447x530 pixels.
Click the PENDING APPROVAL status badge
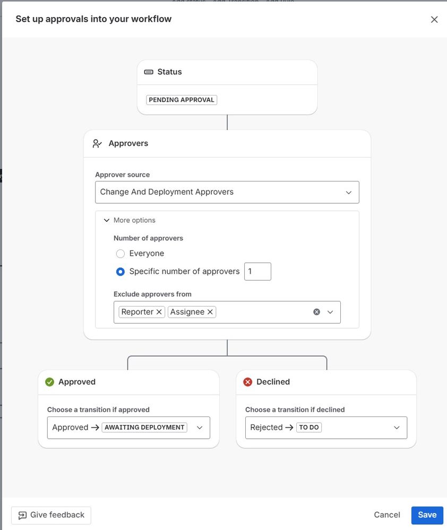click(182, 100)
